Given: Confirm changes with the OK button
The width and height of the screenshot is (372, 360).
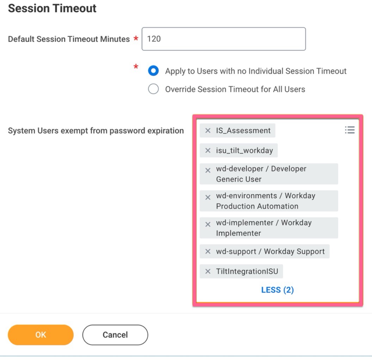Looking at the screenshot, I should [x=41, y=335].
